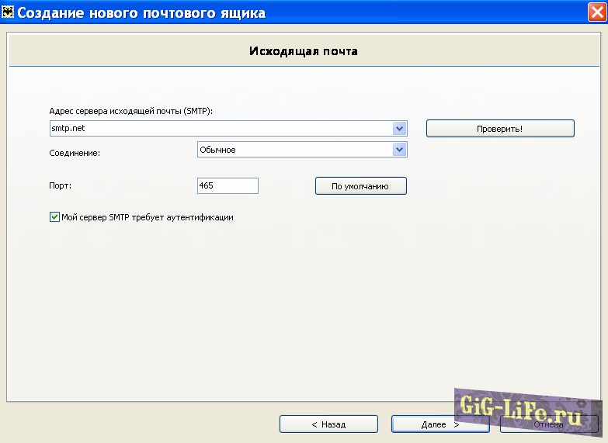
Task: Open the Соединение dropdown arrow
Action: (x=399, y=150)
